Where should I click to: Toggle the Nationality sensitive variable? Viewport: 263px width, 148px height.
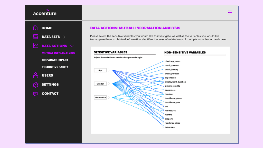pos(100,97)
